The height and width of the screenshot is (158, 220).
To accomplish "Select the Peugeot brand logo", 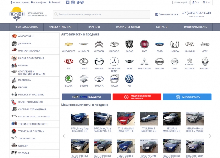I will (190, 61).
